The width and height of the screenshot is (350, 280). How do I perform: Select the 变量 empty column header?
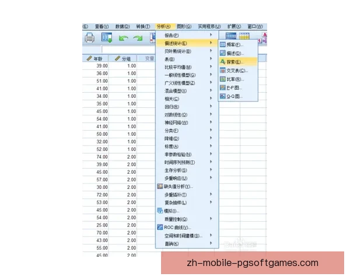tap(146, 58)
